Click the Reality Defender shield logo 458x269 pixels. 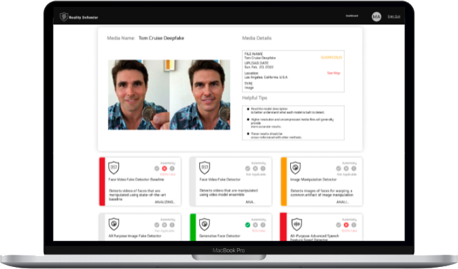pyautogui.click(x=64, y=17)
